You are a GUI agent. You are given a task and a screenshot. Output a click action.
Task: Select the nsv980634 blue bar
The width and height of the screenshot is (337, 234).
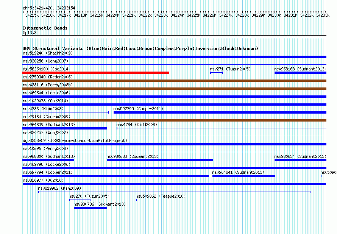(301, 160)
